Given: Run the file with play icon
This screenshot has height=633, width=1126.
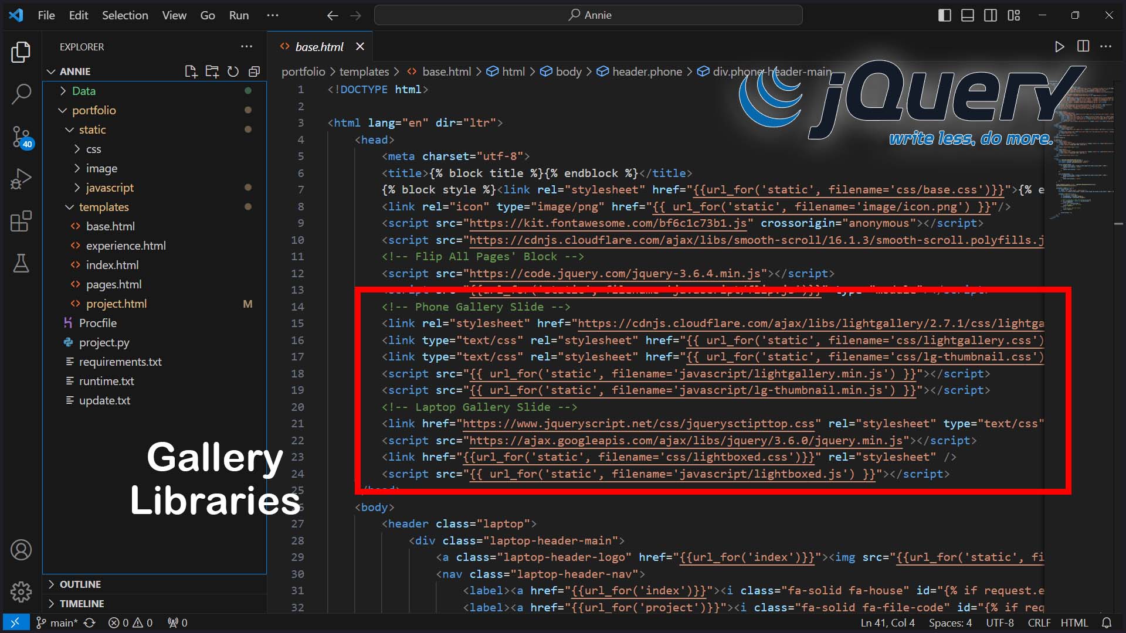Looking at the screenshot, I should [x=1059, y=47].
